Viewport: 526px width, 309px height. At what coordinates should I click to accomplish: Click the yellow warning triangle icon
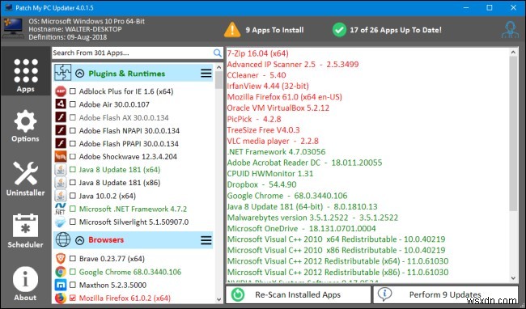tap(232, 29)
